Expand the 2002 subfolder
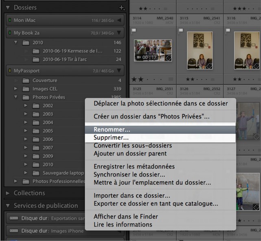Screen dimensions: 261x241 pos(26,105)
